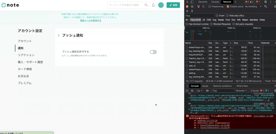The image size is (276, 134).
Task: Open the All levels dropdown
Action: click(x=241, y=91)
